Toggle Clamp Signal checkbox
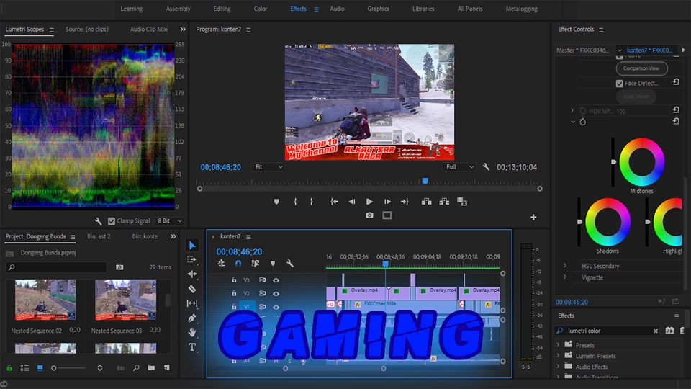 [112, 221]
